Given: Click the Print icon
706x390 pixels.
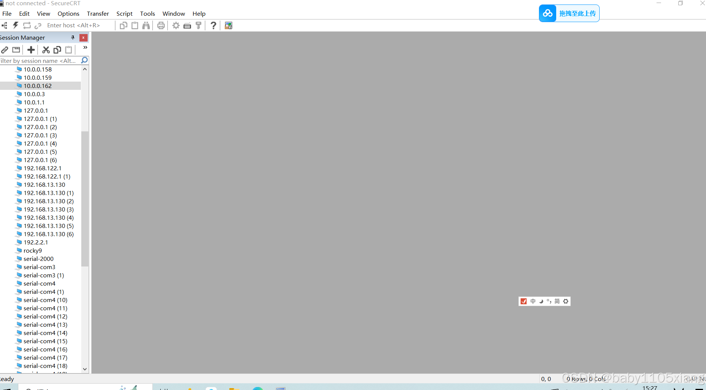Looking at the screenshot, I should point(161,25).
